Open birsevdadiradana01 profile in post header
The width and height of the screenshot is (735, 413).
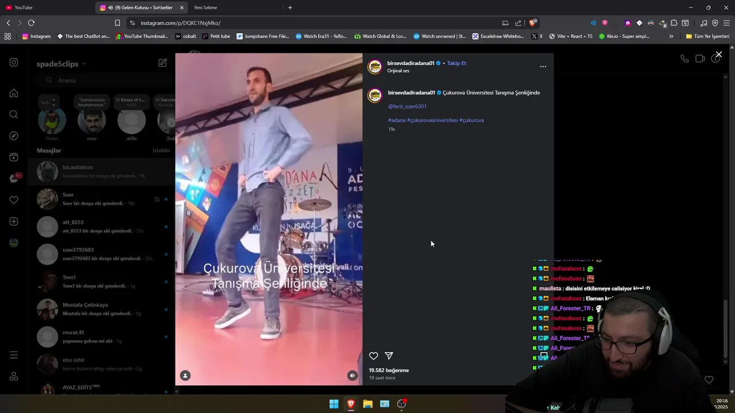[411, 63]
